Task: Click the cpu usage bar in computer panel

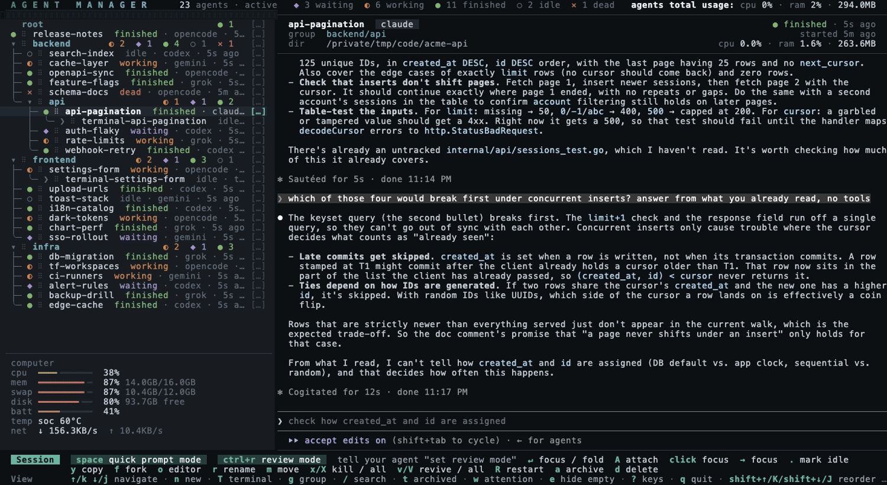Action: [65, 373]
